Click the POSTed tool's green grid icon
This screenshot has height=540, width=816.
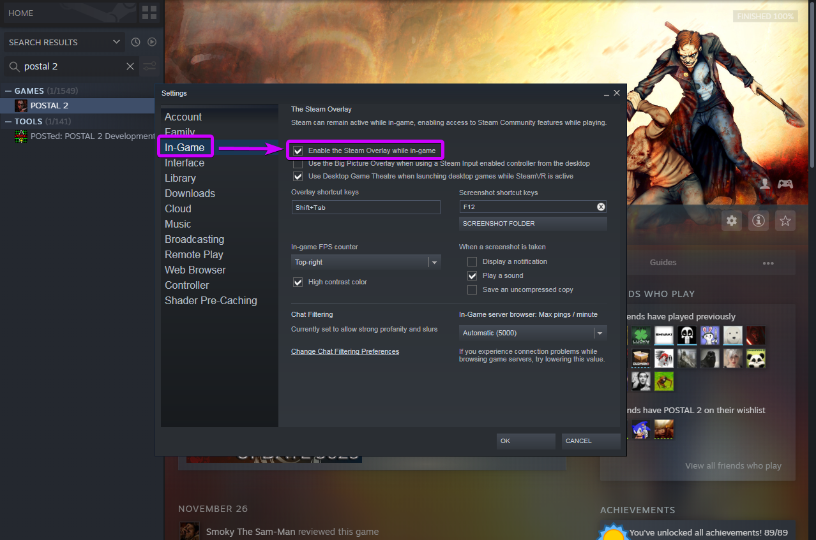point(21,136)
